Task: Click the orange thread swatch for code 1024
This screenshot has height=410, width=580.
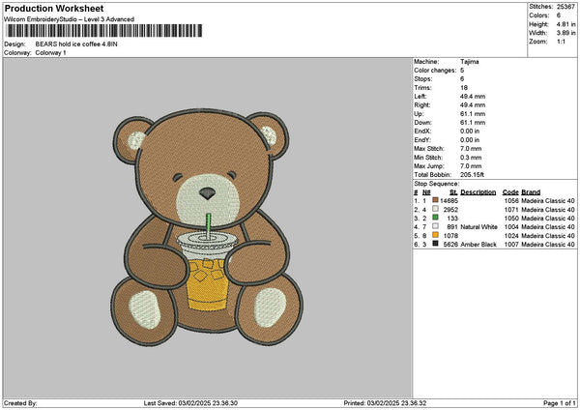Action: pos(435,235)
